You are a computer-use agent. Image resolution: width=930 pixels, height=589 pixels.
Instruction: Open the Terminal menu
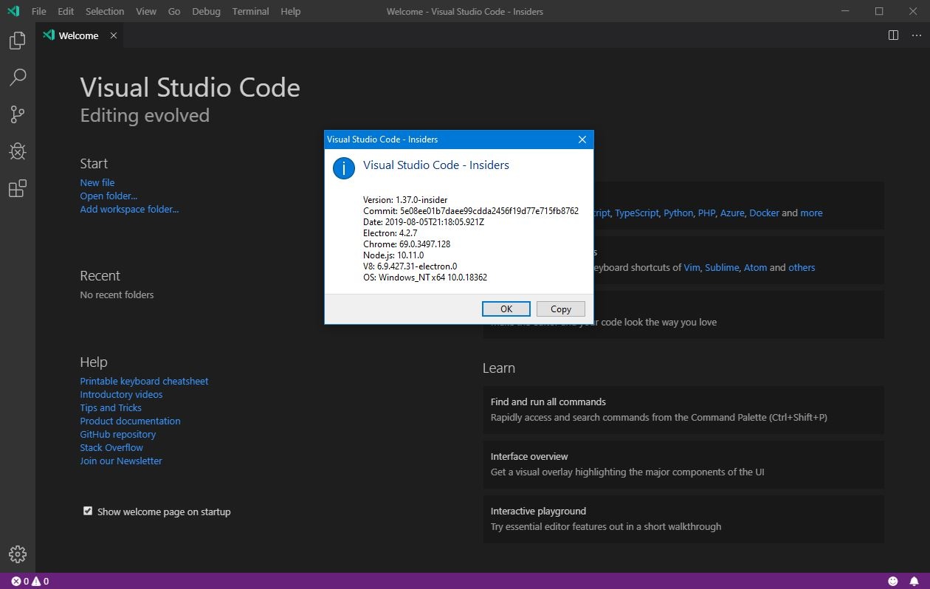point(250,11)
